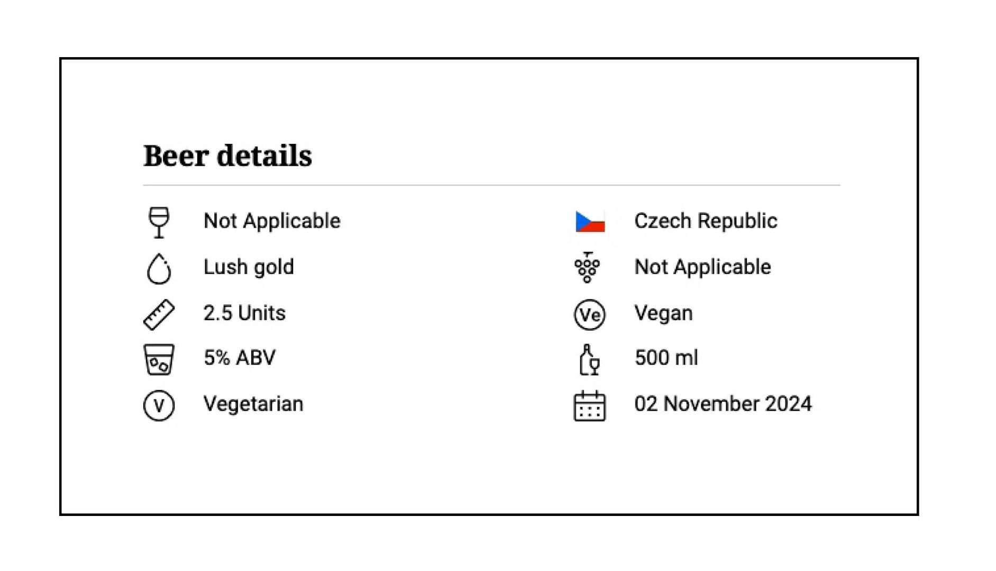The height and width of the screenshot is (571, 996).
Task: Expand the Beer details section
Action: (227, 155)
